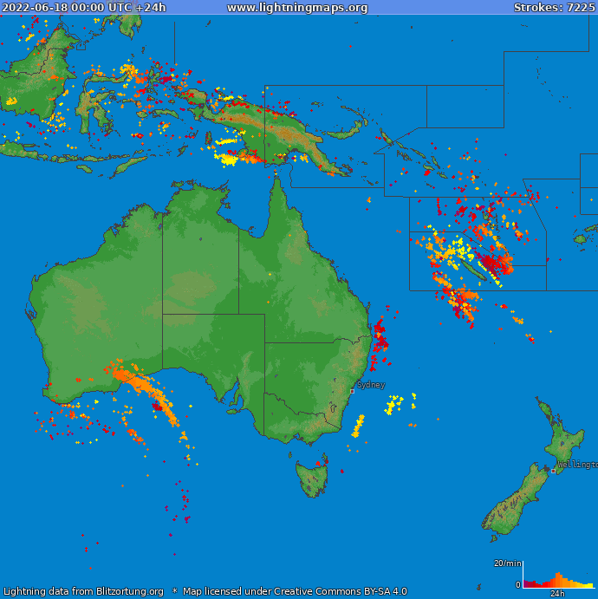Click the Creative Commons BY-SA 4.0 license text
The width and height of the screenshot is (598, 599).
point(295,592)
